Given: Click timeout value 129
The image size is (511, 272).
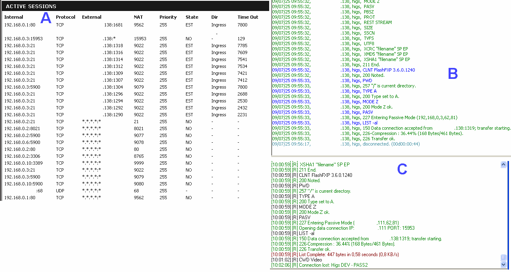Looking at the screenshot, I should point(241,39).
